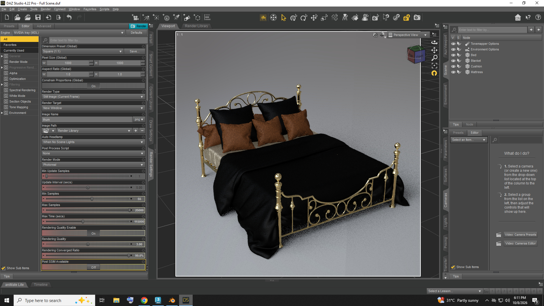Hide the Blanket node eye icon
Screen dimensions: 544x306
[453, 61]
